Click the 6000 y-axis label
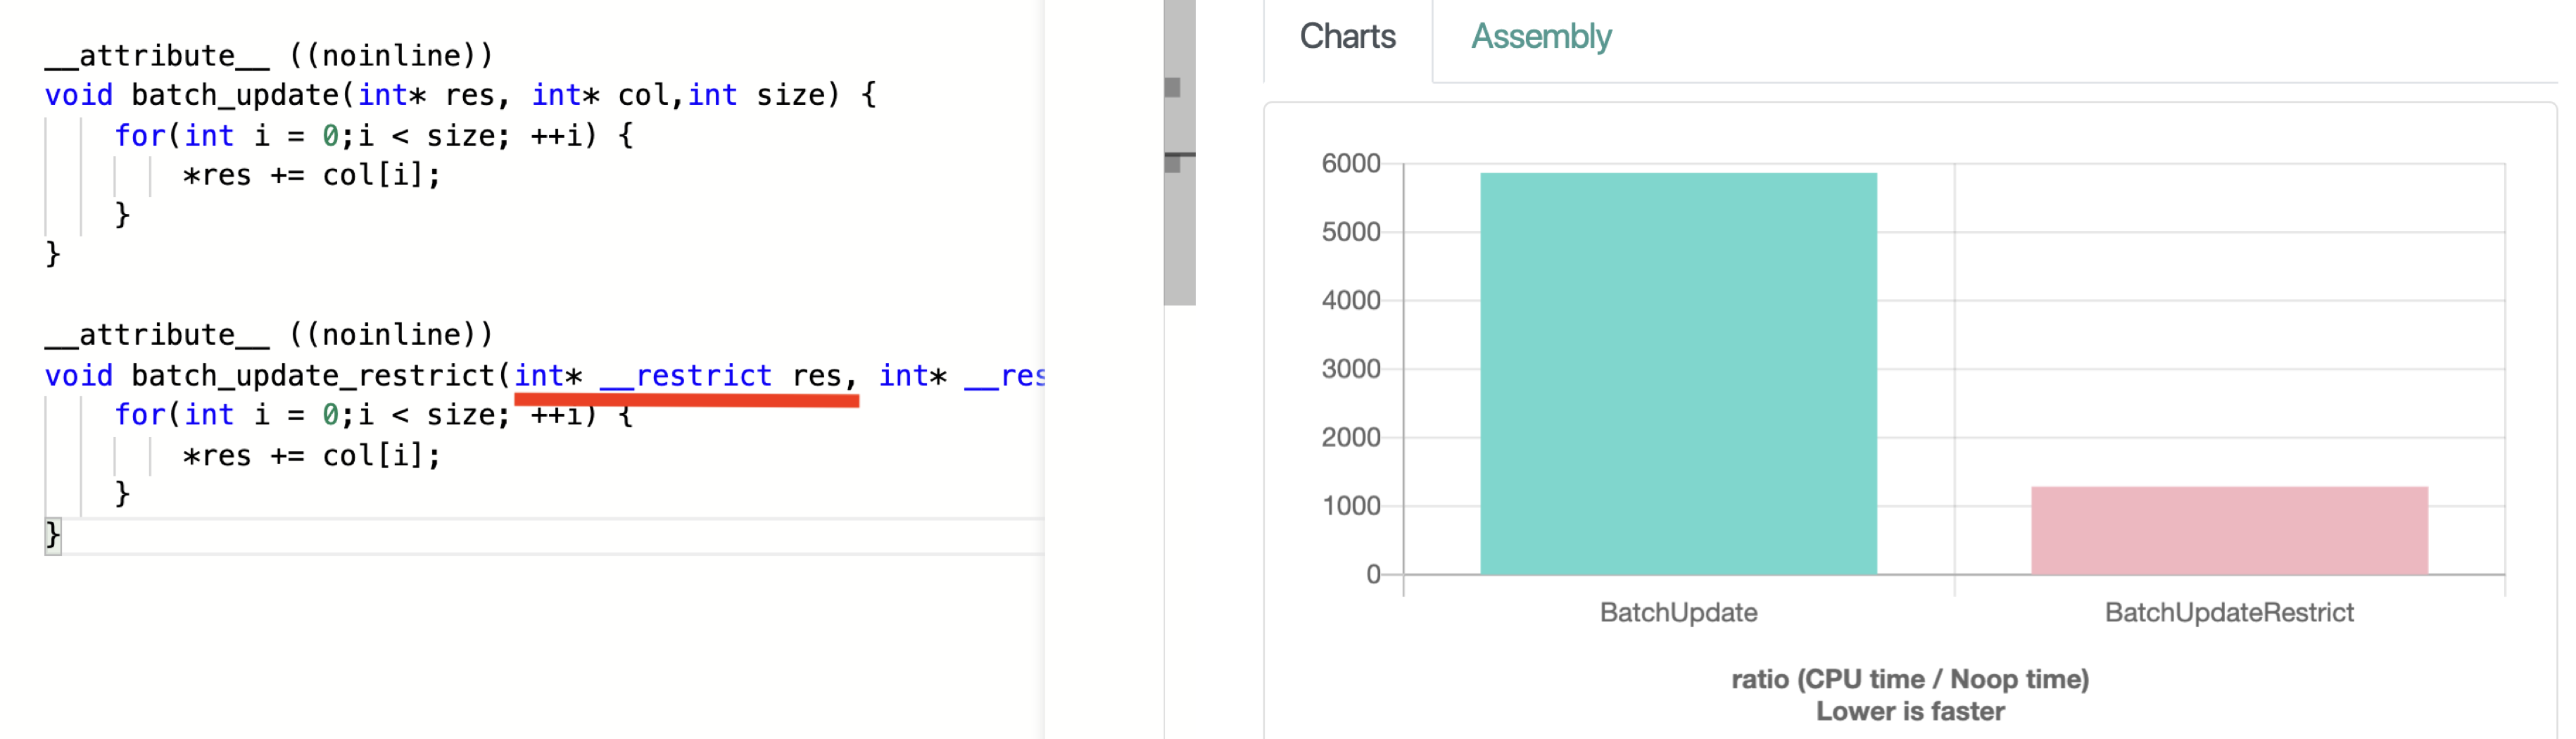Image resolution: width=2576 pixels, height=739 pixels. coord(1350,163)
